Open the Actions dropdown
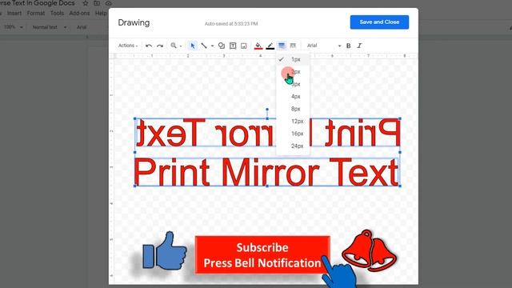512x288 pixels. 128,46
